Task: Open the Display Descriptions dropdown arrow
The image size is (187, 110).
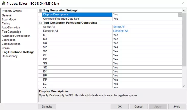Action: click(x=180, y=15)
